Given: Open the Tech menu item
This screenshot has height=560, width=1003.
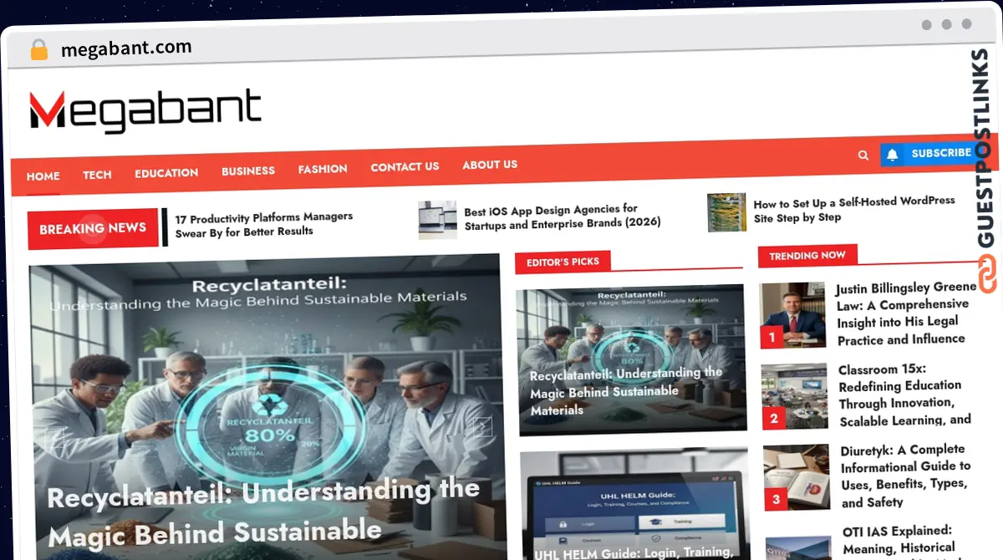Looking at the screenshot, I should coord(97,175).
